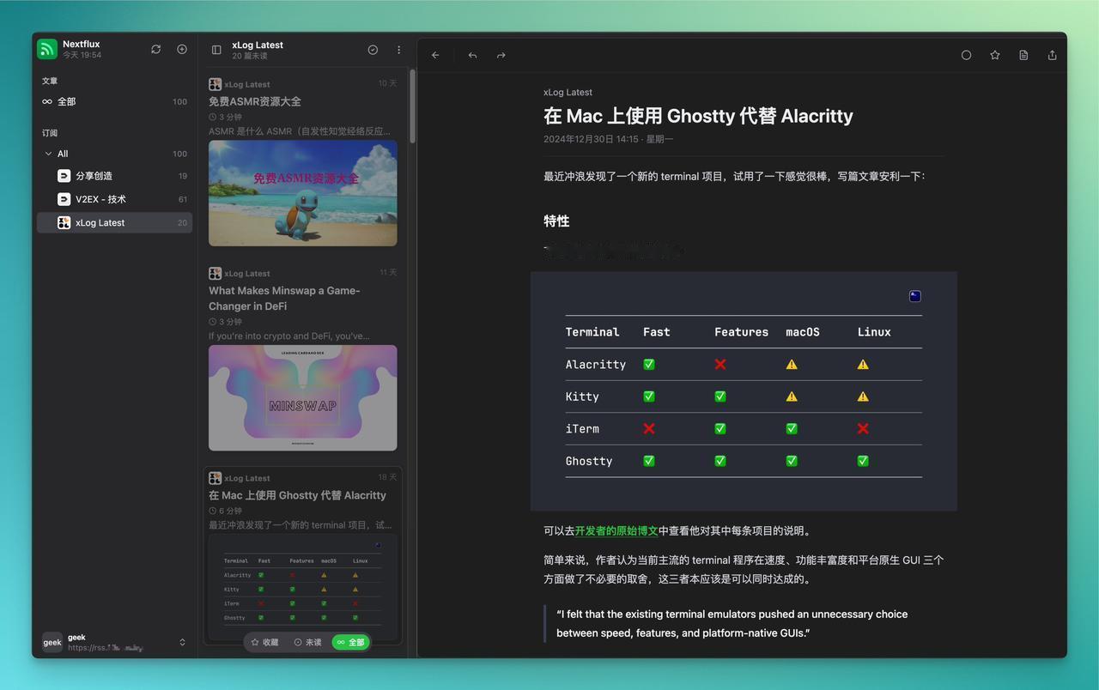Go to previous article arrow icon
Image resolution: width=1099 pixels, height=690 pixels.
coord(472,55)
